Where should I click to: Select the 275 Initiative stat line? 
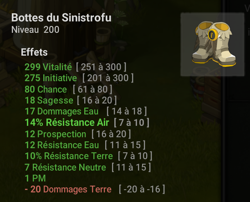tap(79, 78)
